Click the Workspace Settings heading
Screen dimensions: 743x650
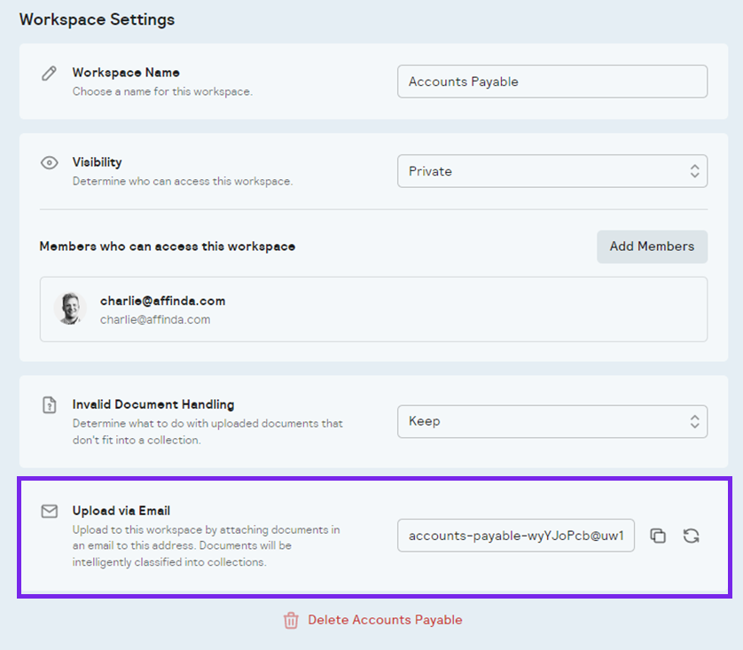[x=98, y=20]
